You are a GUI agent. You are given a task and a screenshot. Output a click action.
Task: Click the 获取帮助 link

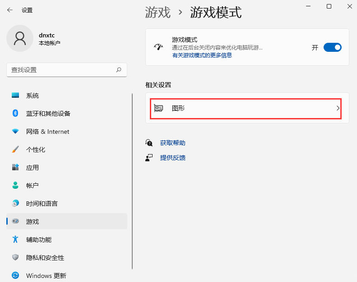coord(172,143)
